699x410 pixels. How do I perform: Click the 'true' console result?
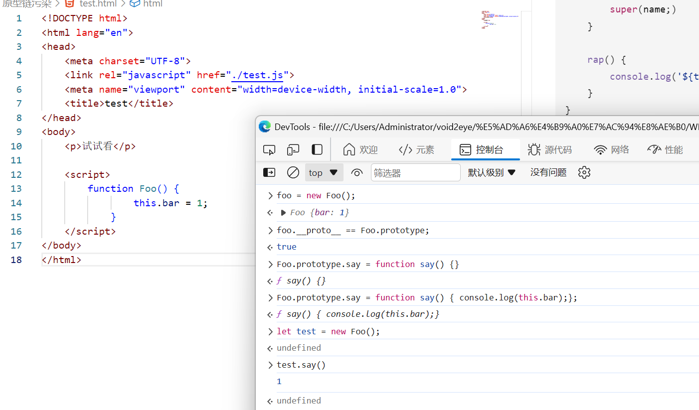click(x=287, y=247)
